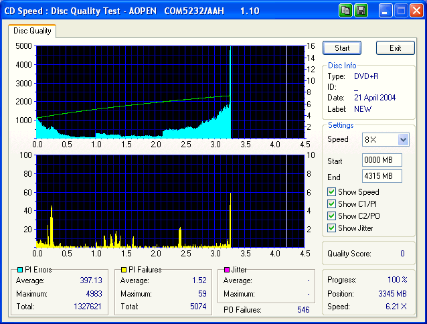The width and height of the screenshot is (427, 324).
Task: Close the Disc Quality Test window
Action: (416, 10)
